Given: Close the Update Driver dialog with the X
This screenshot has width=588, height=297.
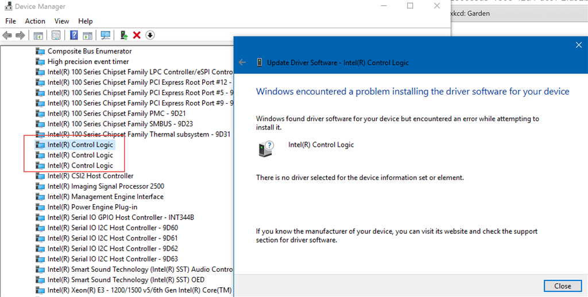Looking at the screenshot, I should pyautogui.click(x=579, y=45).
